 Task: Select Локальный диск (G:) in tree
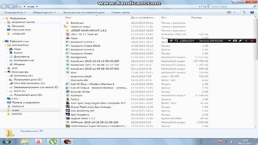pyautogui.click(x=28, y=95)
